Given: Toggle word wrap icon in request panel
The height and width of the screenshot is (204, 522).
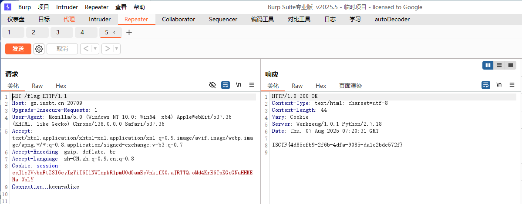Looking at the screenshot, I should tap(226, 85).
